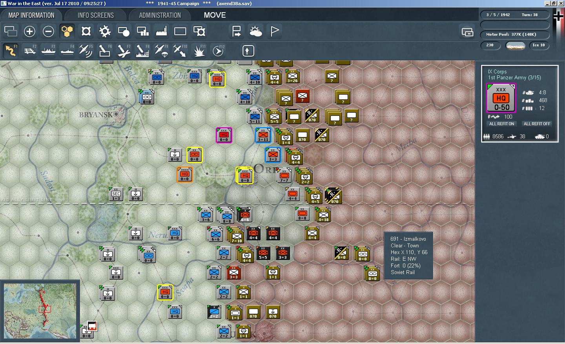Select the SEC 1=3 security unit
565x344 pixels.
click(x=116, y=194)
